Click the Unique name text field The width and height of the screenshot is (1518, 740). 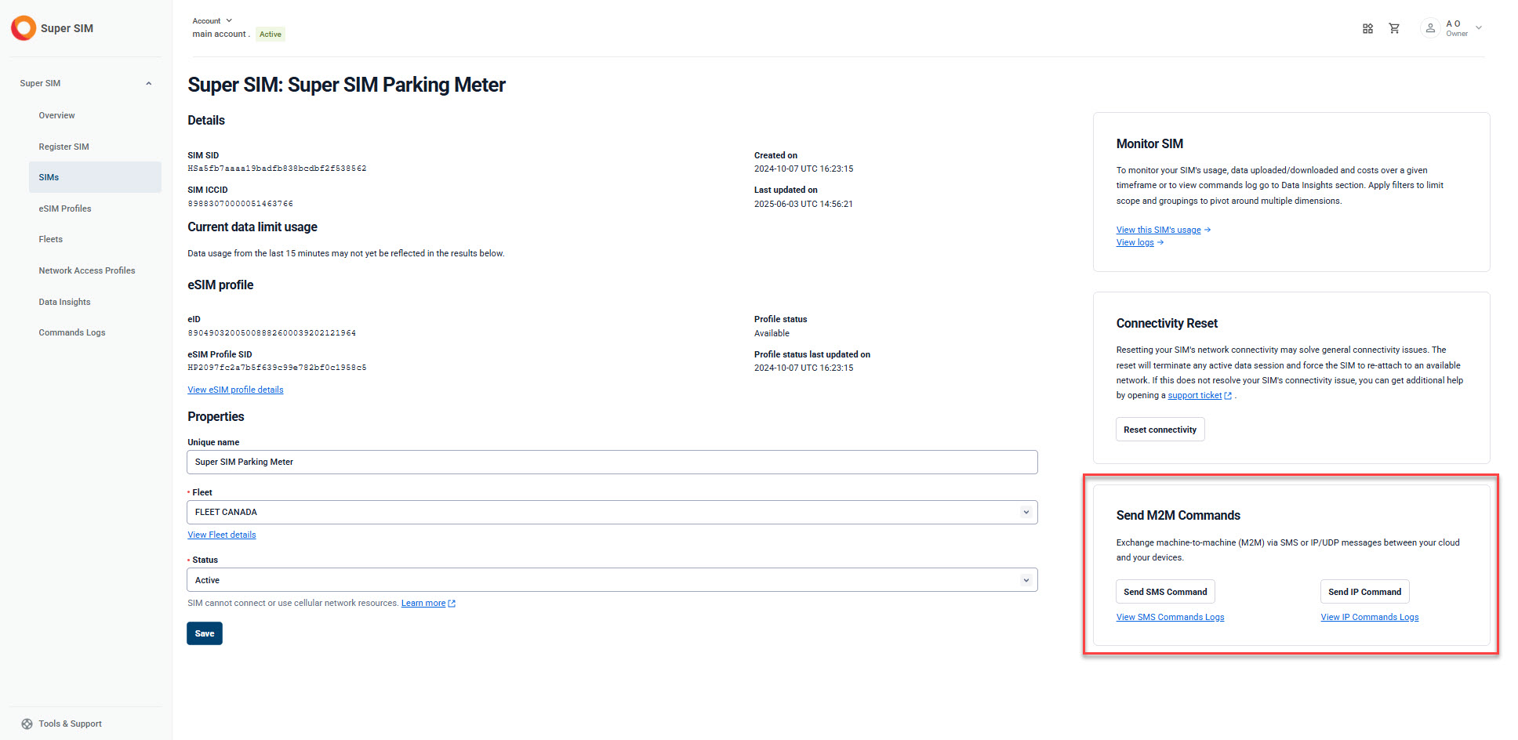click(x=612, y=462)
